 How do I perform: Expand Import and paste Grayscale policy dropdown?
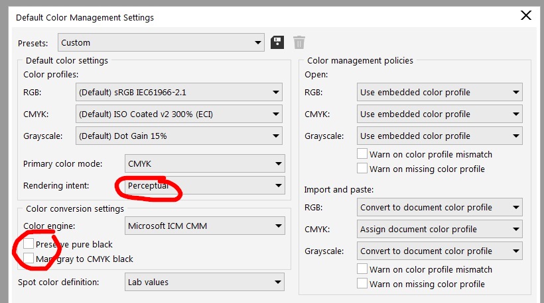(439, 251)
